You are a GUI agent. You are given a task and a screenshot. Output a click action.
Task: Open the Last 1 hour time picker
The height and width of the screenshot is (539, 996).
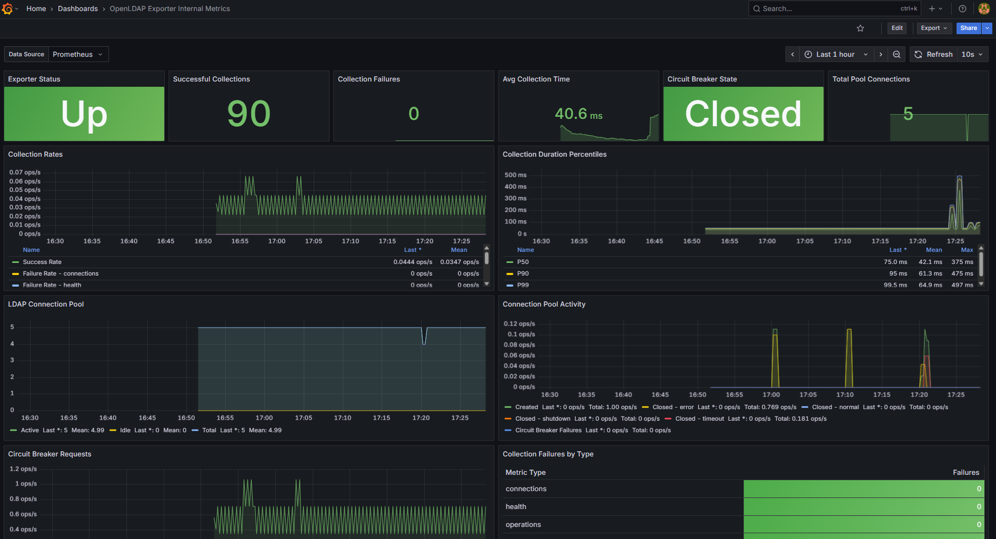tap(836, 55)
